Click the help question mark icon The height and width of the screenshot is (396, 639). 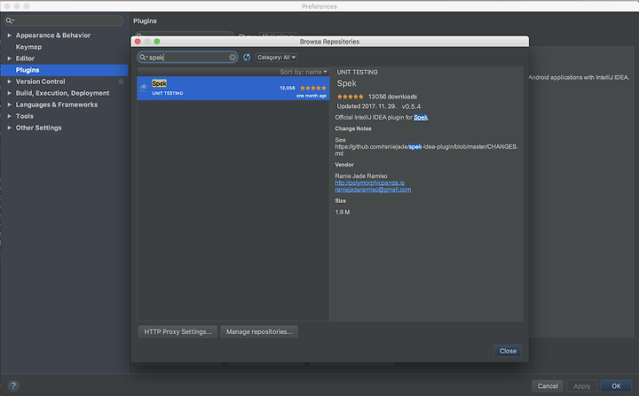[13, 385]
